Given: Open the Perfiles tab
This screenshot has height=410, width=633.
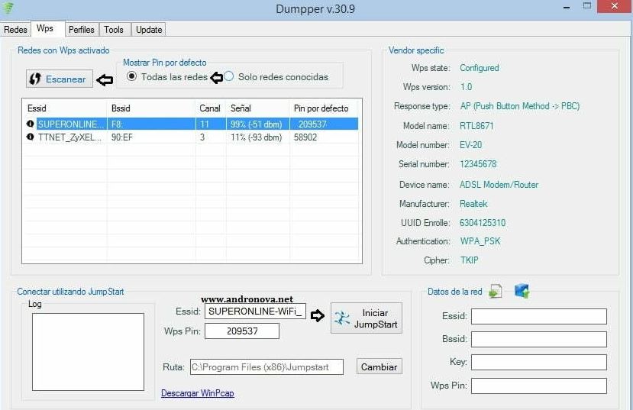Looking at the screenshot, I should point(81,30).
